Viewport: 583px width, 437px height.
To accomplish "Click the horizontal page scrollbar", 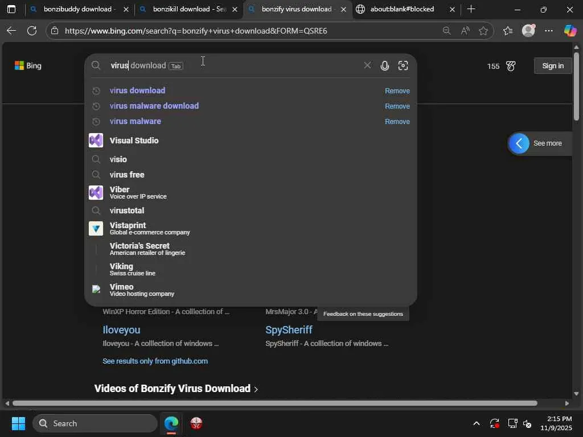I will click(x=275, y=403).
